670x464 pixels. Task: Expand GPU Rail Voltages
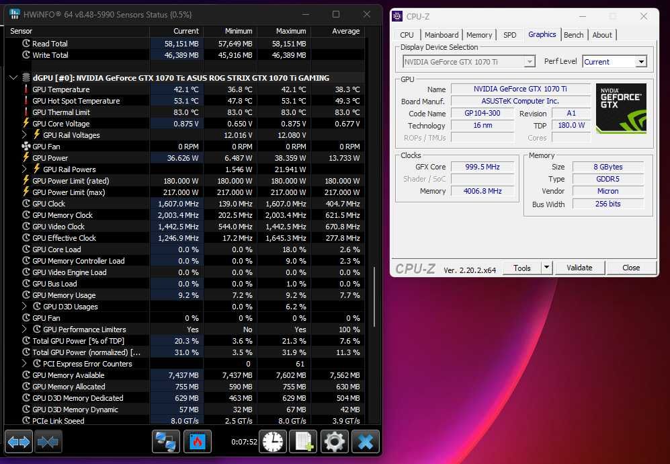coord(25,134)
